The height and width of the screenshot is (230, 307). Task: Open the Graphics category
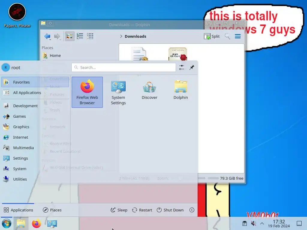(x=35, y=127)
